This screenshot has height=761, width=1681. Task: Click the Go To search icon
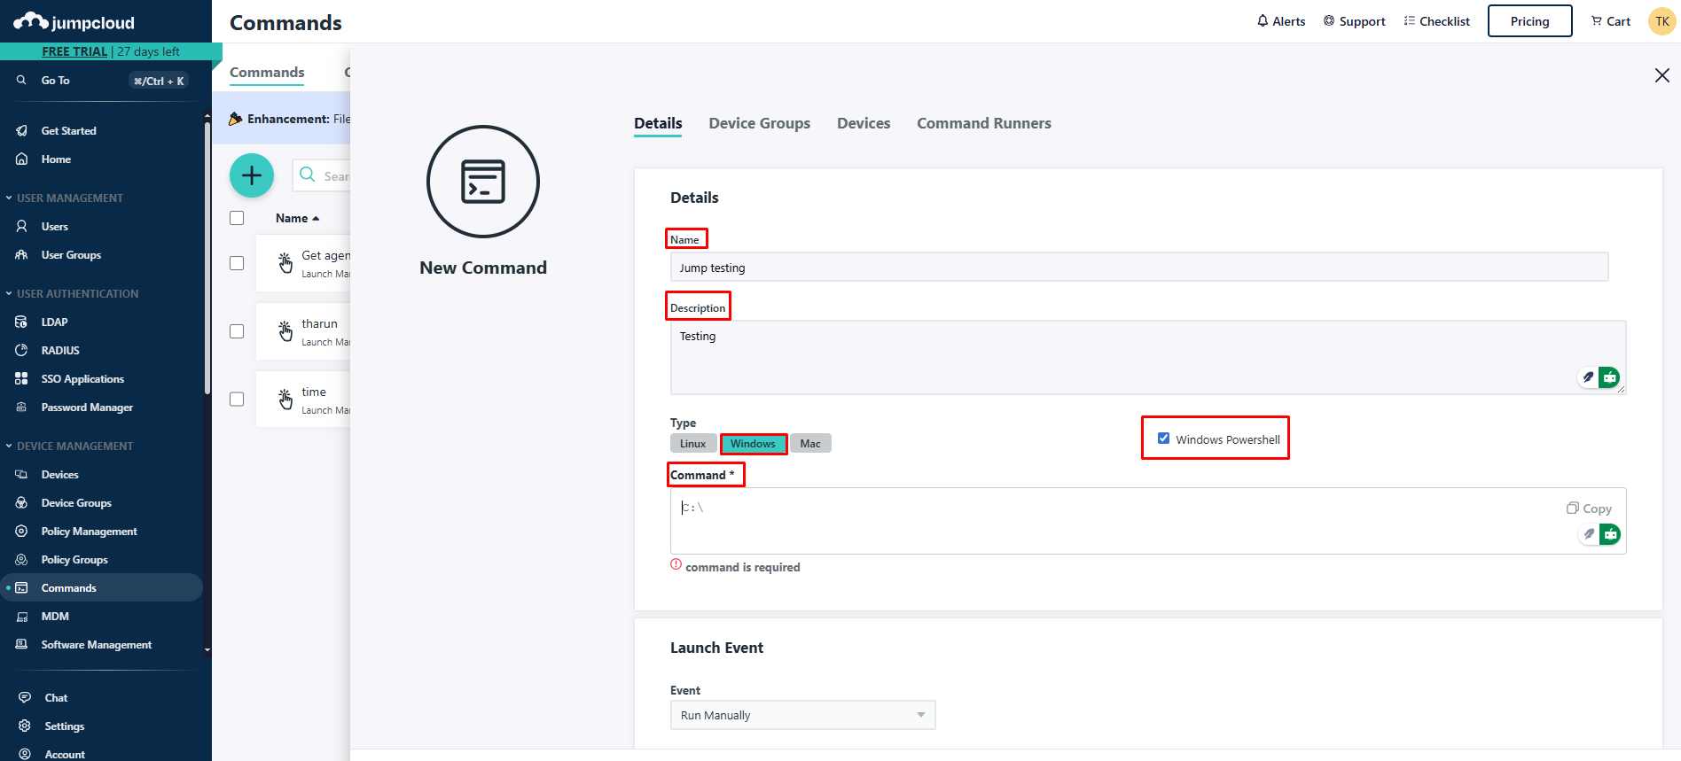21,80
